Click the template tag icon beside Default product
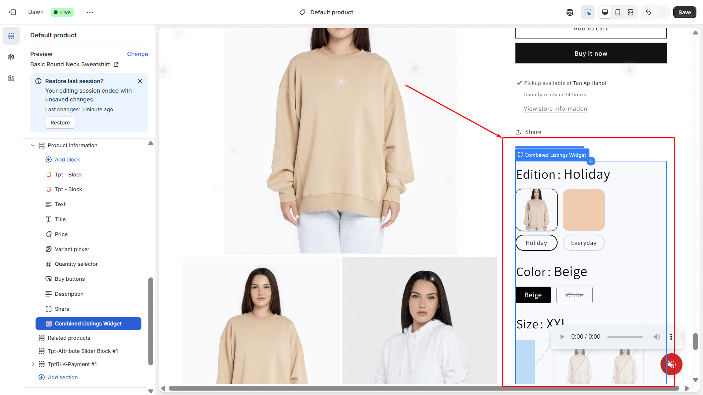 pos(302,12)
